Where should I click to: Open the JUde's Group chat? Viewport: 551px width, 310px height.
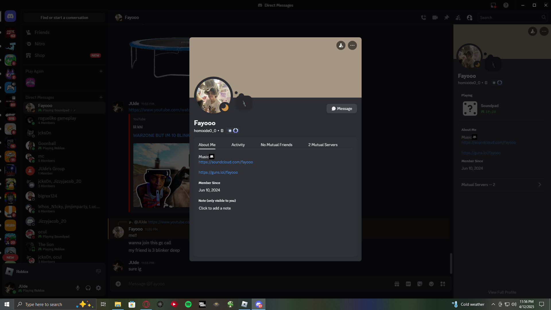pyautogui.click(x=64, y=171)
